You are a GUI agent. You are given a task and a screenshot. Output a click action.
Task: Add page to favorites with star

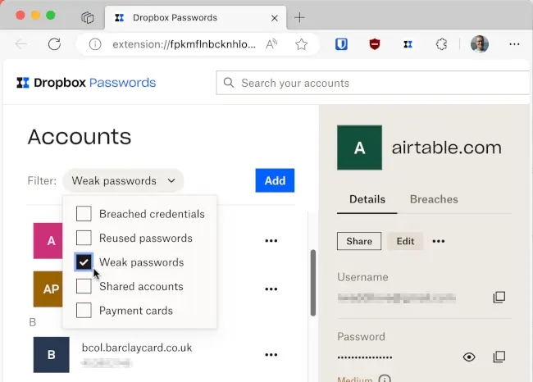click(301, 44)
